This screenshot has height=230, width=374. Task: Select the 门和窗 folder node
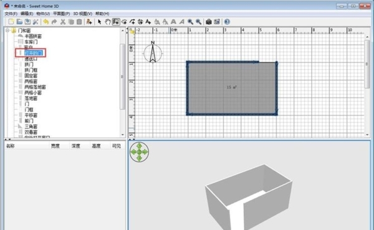point(24,31)
